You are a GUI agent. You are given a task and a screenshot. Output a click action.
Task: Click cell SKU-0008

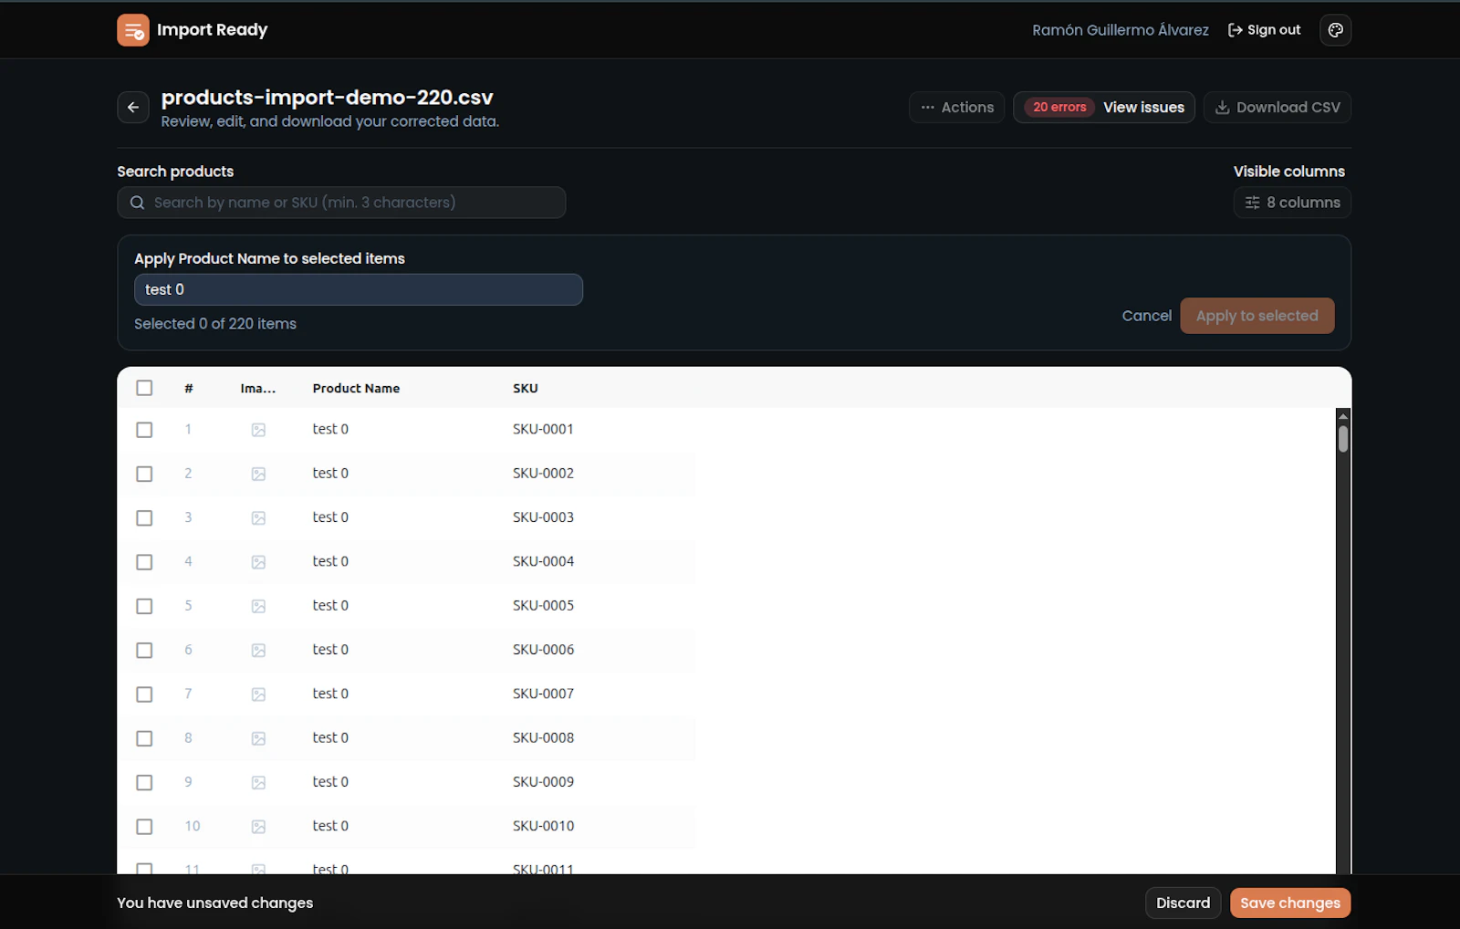[x=543, y=737]
